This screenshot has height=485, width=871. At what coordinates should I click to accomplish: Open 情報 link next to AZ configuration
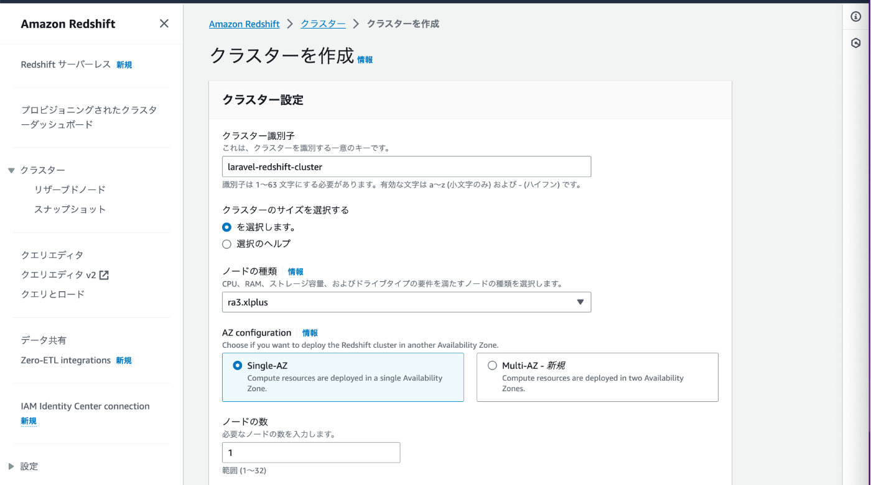coord(310,333)
